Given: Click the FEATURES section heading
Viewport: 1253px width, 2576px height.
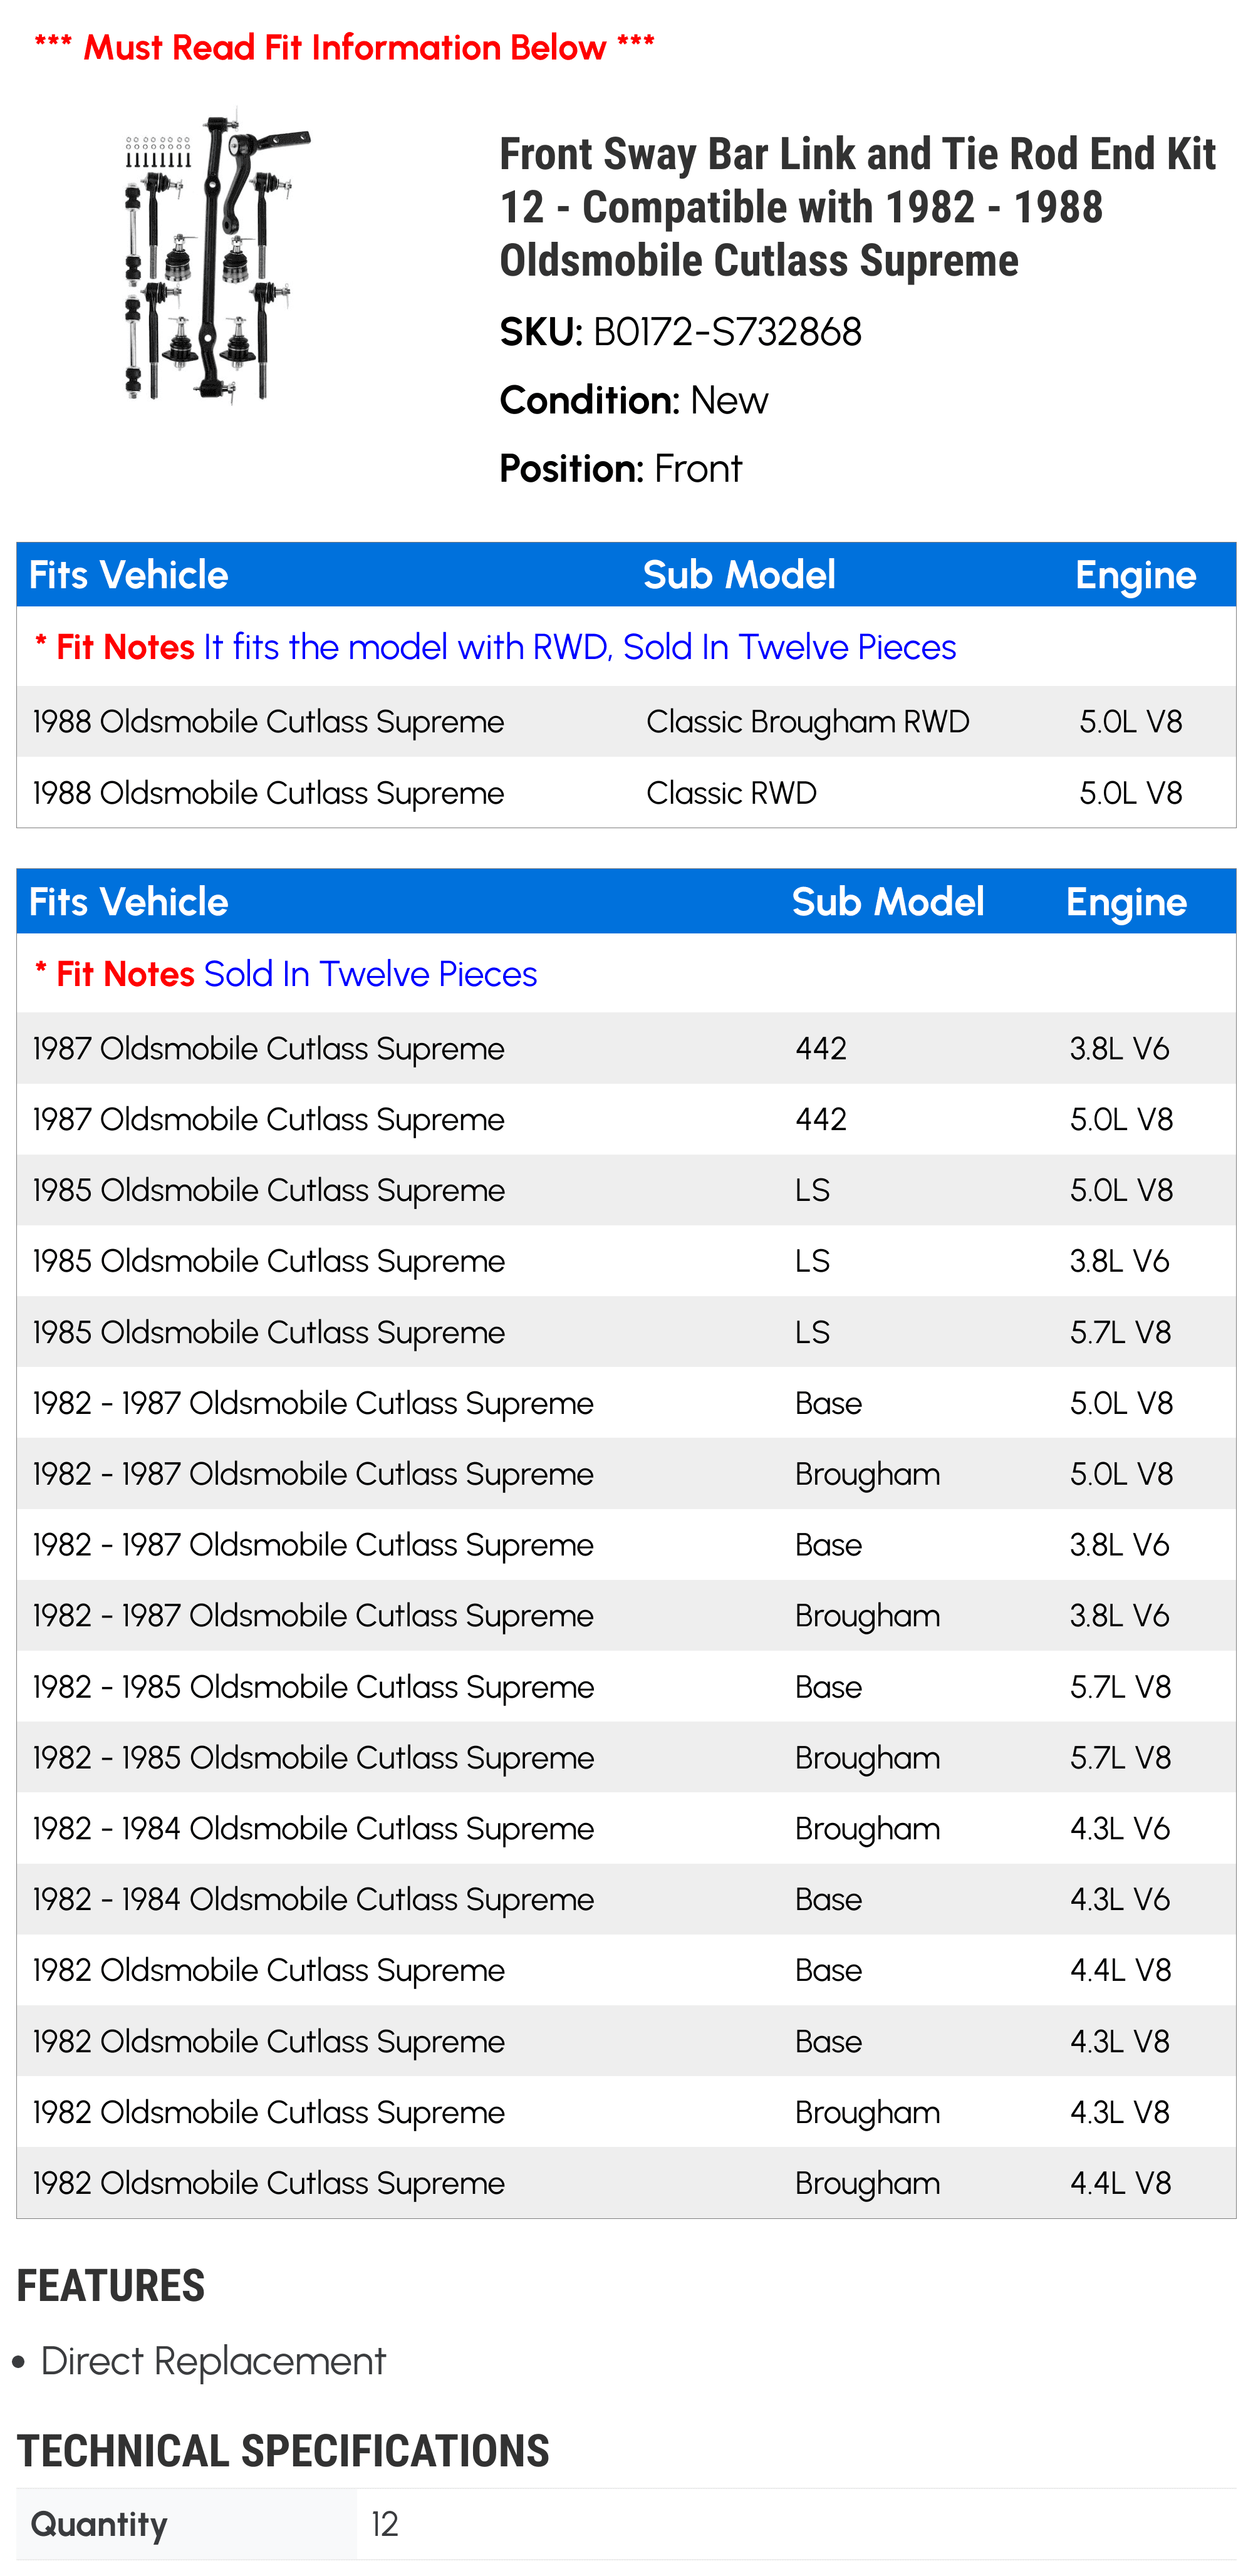Looking at the screenshot, I should [111, 2286].
